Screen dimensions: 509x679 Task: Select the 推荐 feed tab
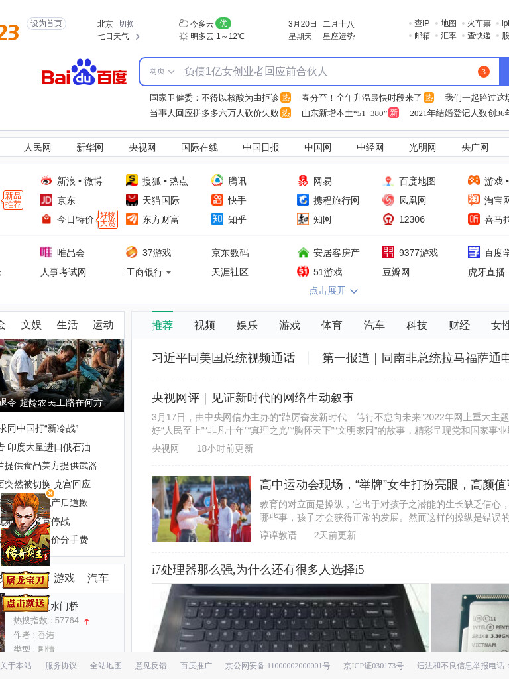click(x=162, y=325)
